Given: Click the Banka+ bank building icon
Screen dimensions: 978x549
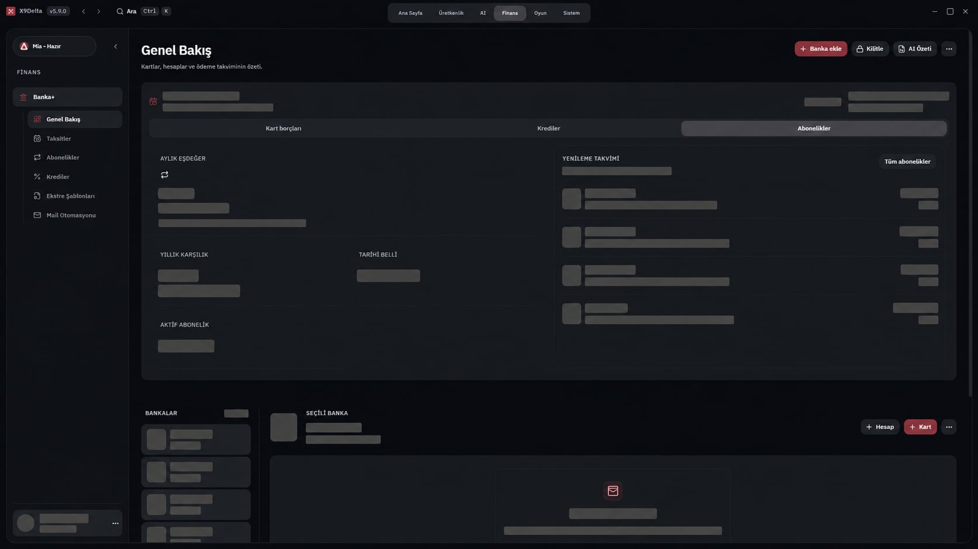Looking at the screenshot, I should 23,97.
